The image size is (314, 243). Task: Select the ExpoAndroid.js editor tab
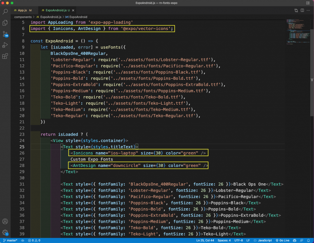[55, 10]
